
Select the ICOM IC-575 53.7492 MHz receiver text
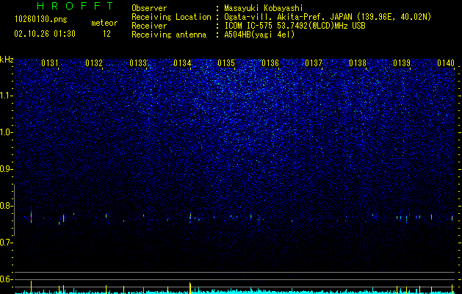(295, 26)
